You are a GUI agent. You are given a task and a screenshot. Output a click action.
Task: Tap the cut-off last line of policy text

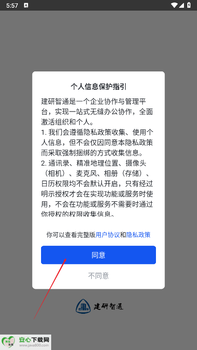click(78, 214)
